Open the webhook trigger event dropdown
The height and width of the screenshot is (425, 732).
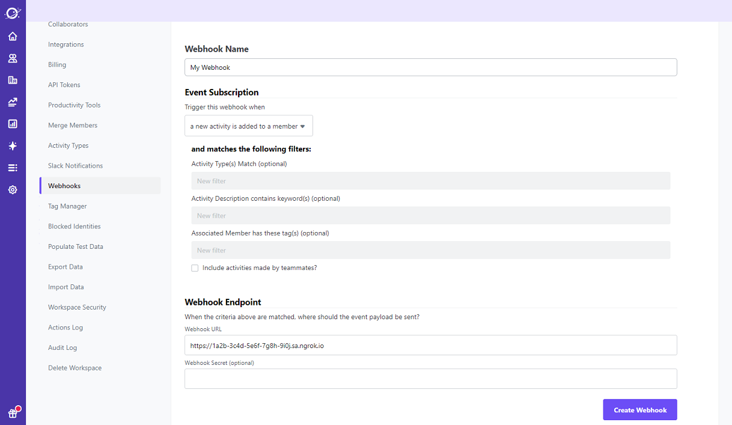(248, 126)
